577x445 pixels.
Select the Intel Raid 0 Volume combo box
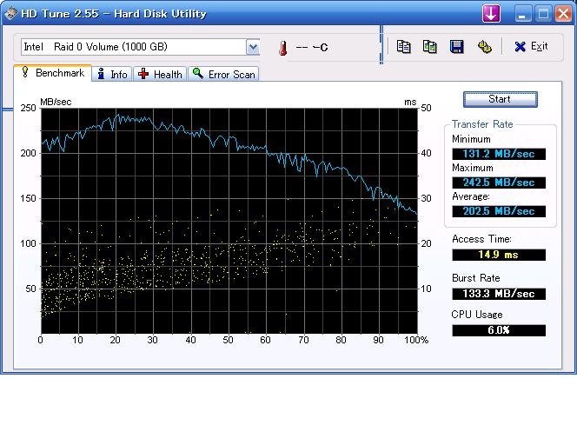[x=140, y=47]
